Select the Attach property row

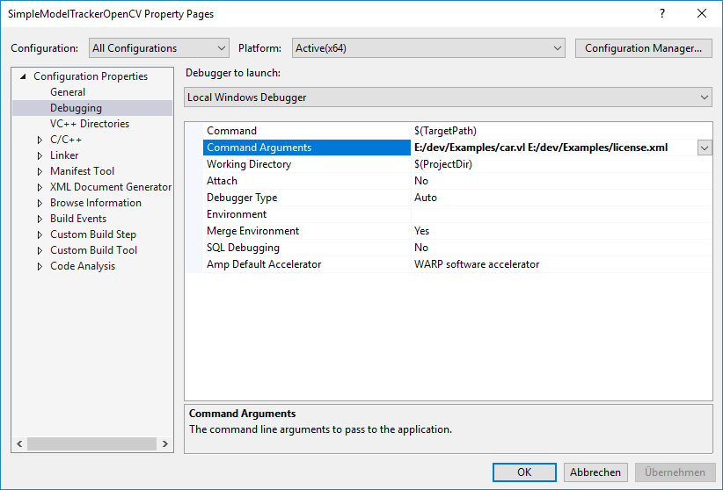[x=457, y=181]
